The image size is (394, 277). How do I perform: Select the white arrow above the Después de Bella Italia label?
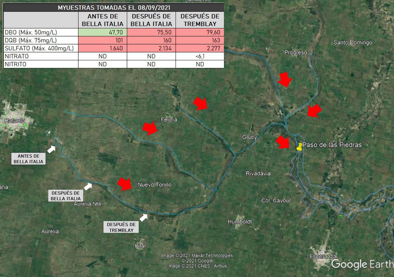tap(88, 186)
